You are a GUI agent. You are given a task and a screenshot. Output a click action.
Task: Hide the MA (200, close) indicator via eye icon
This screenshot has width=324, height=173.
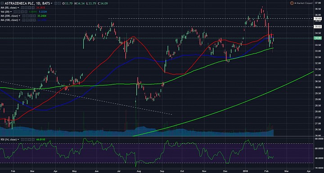(23, 16)
